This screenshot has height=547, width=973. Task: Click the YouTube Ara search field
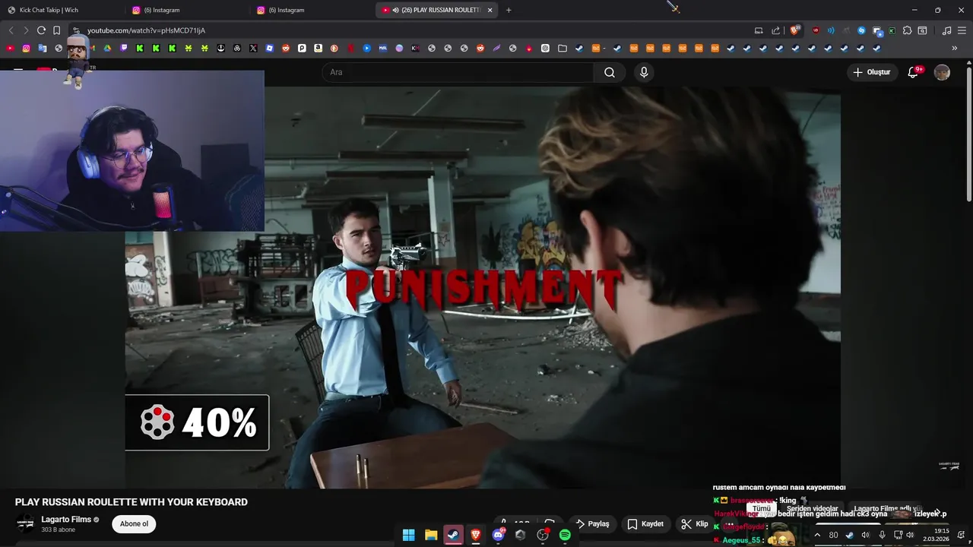[458, 72]
